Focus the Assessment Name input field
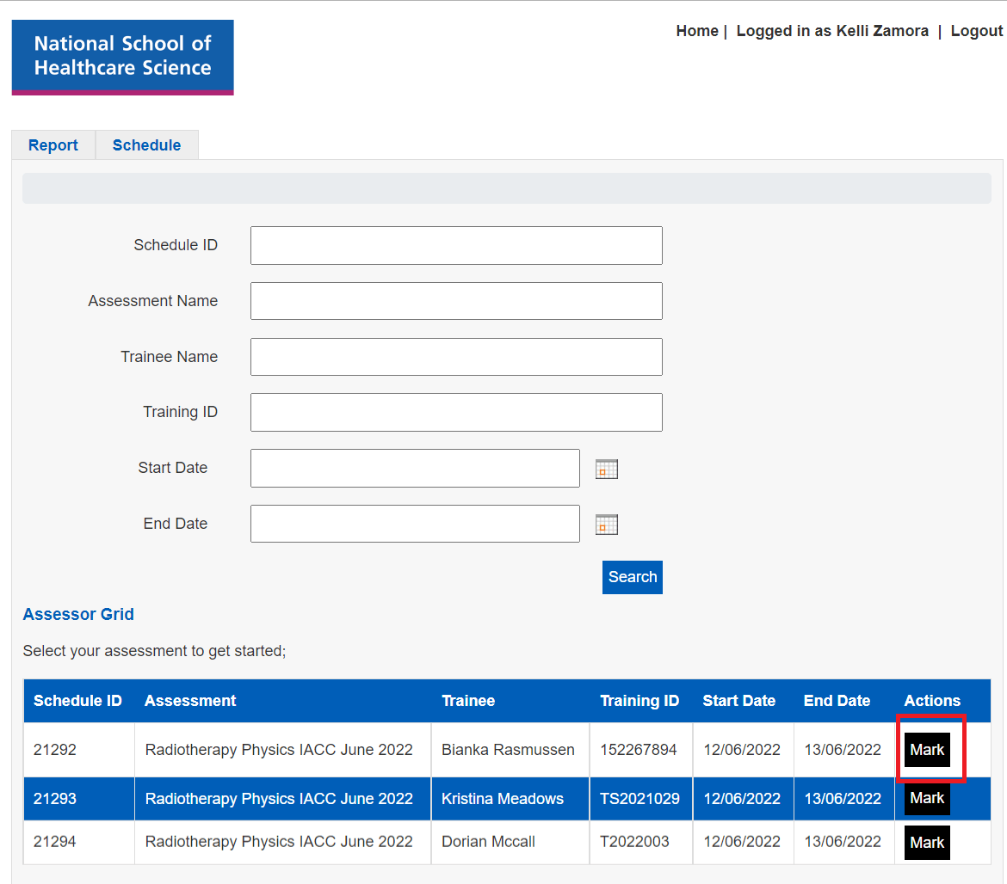The height and width of the screenshot is (884, 1007). pos(456,301)
